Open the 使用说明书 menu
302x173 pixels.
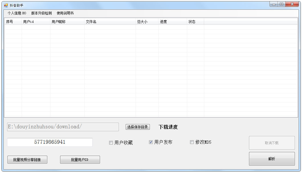pyautogui.click(x=65, y=13)
